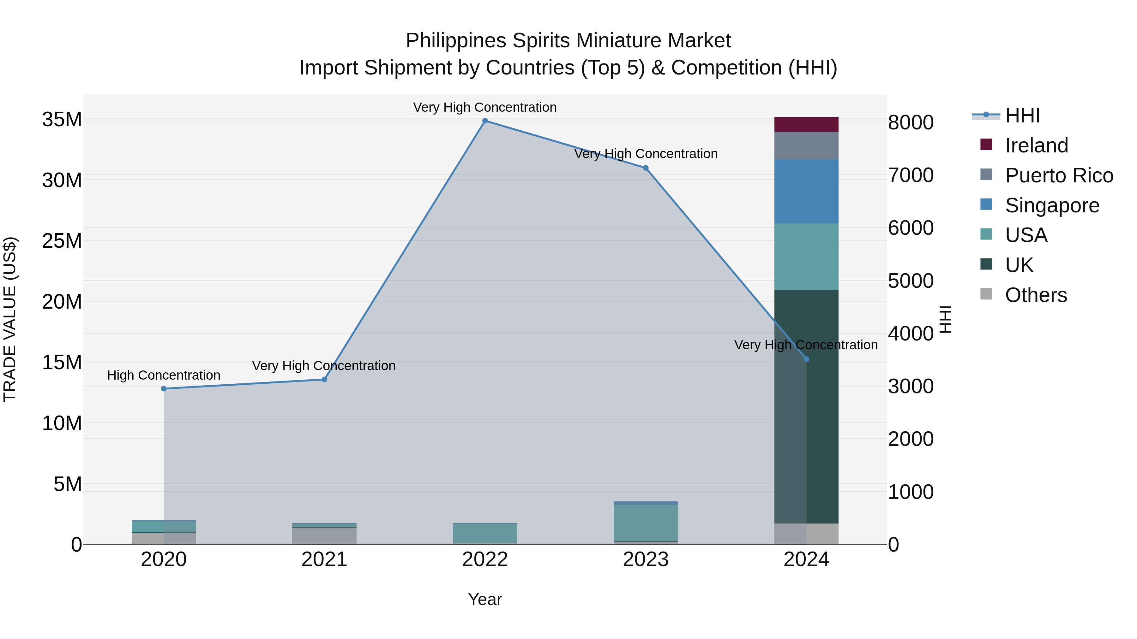1137x639 pixels.
Task: Click the 'TRADE VALUE (US$)' axis title
Action: coord(10,319)
